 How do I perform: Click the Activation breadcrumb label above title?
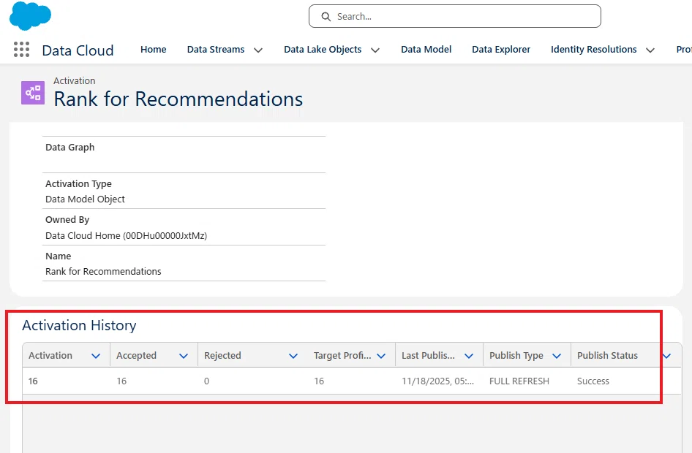(74, 80)
